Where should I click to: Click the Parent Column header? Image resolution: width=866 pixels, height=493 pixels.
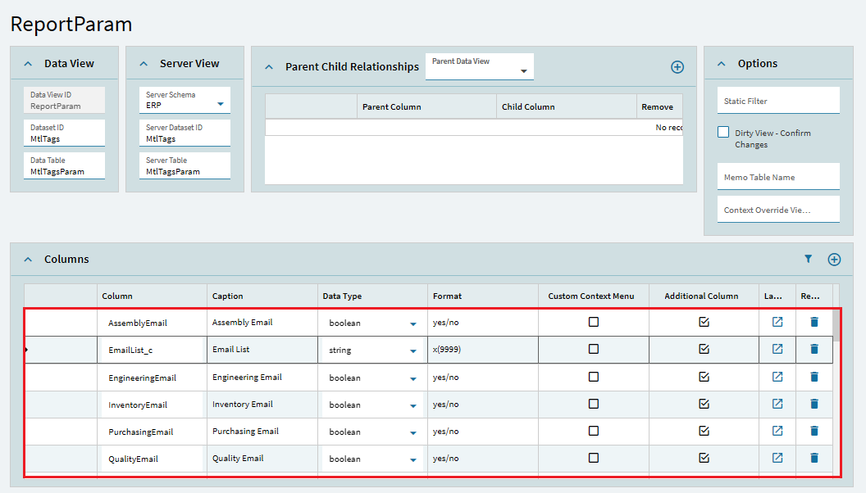pyautogui.click(x=427, y=107)
